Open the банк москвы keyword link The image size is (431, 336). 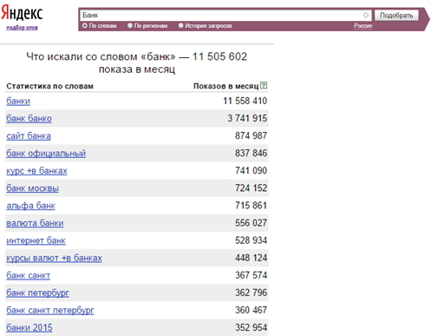click(33, 188)
